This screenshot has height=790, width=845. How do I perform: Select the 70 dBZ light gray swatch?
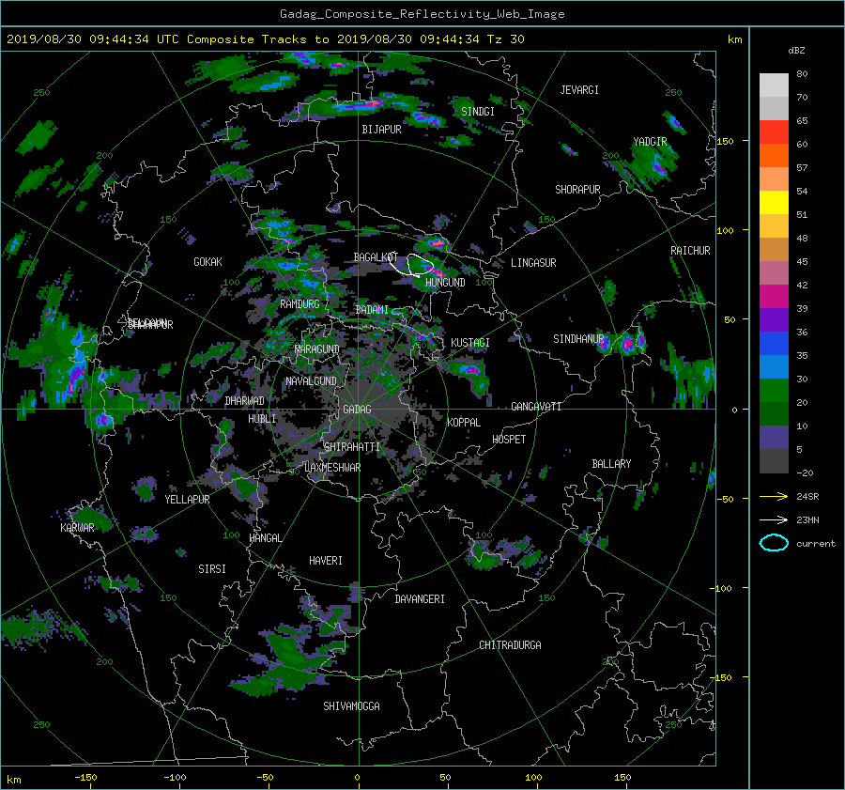(774, 85)
